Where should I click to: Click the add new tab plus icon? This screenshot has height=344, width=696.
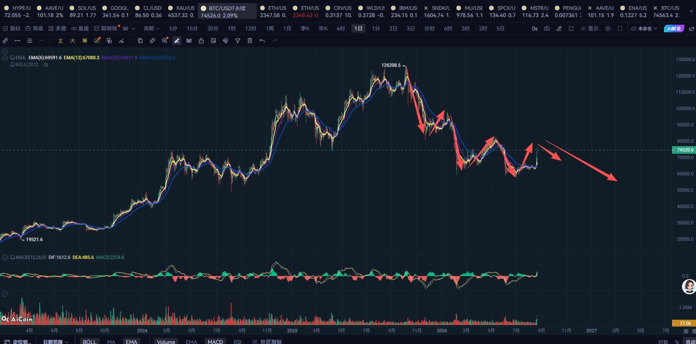[691, 11]
